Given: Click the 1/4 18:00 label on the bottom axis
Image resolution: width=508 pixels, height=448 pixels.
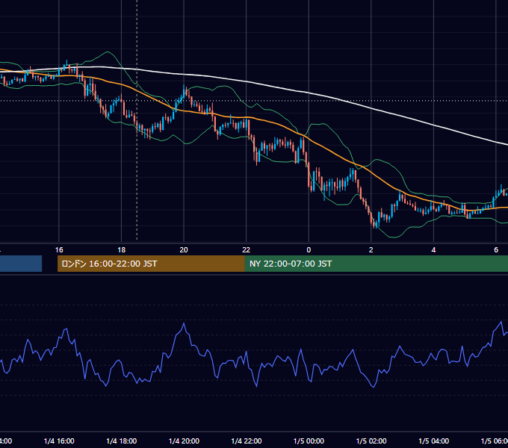Looking at the screenshot, I should pos(122,441).
